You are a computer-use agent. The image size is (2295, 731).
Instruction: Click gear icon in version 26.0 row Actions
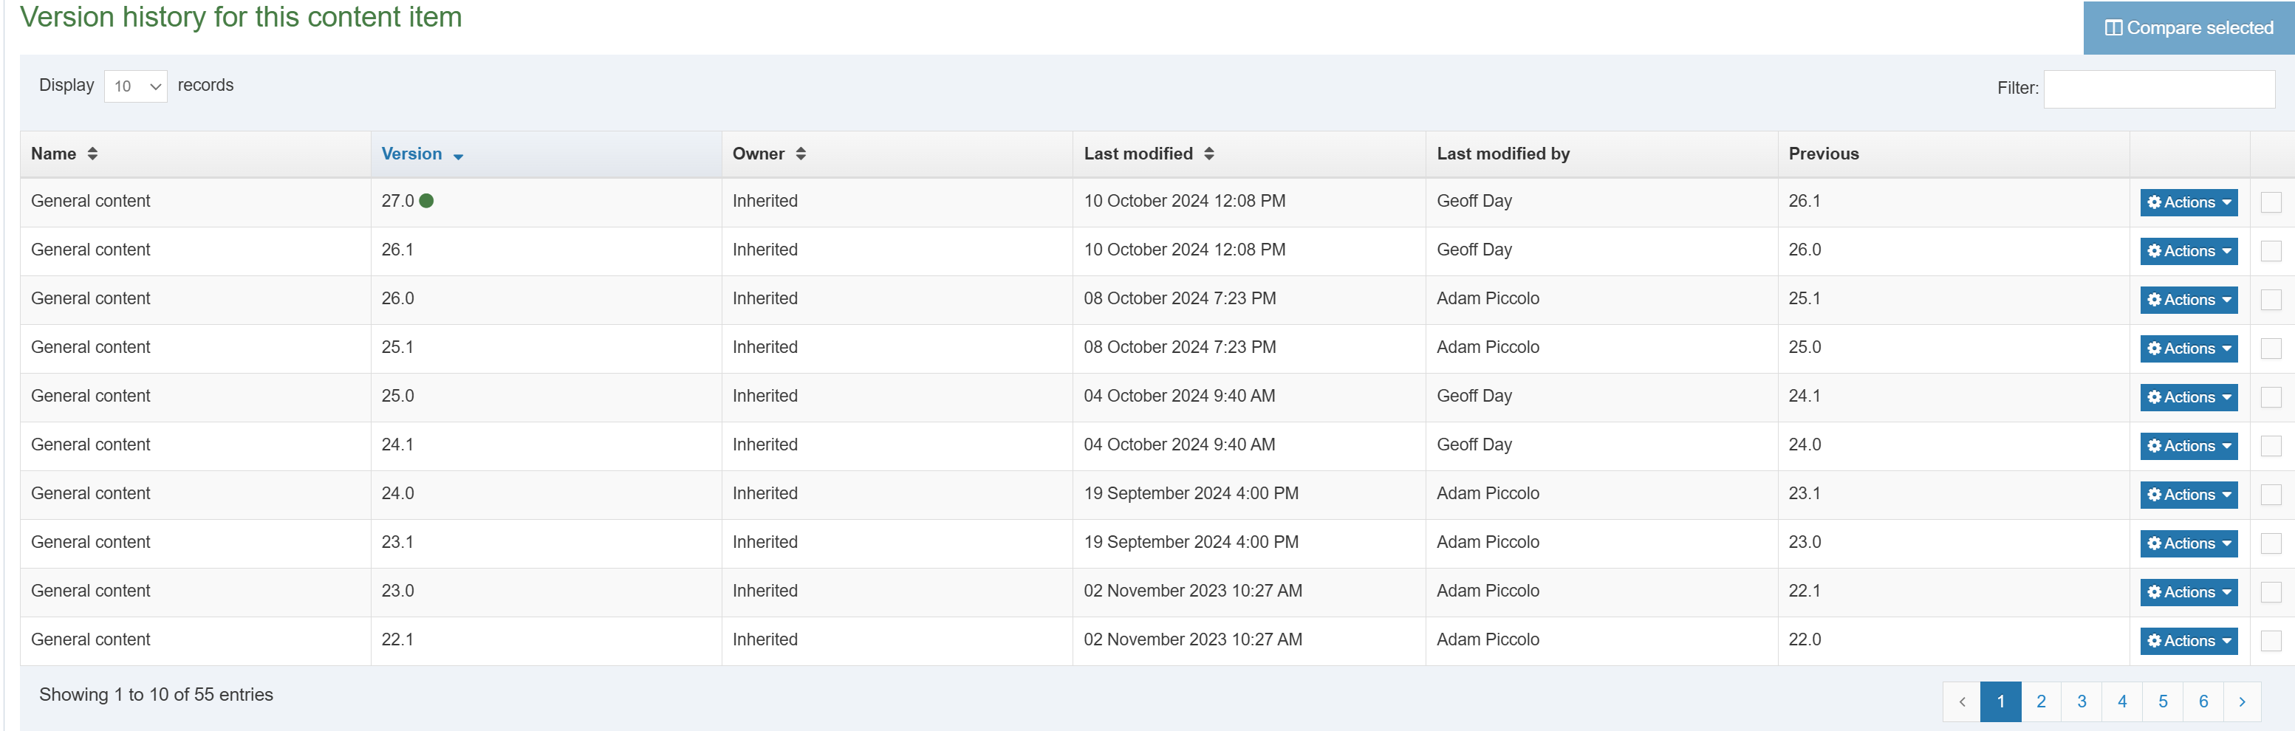(2153, 300)
